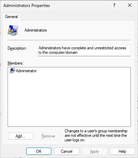Click Cancel to discard changes
Image resolution: width=138 pixels, height=158 pixels.
[x=67, y=151]
